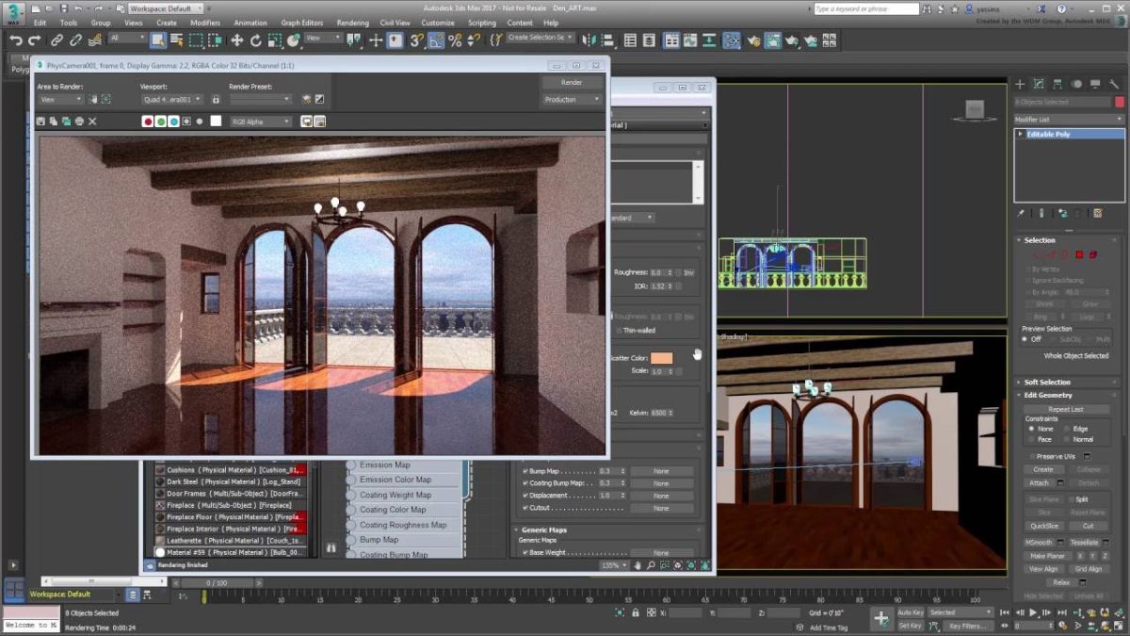Print the render from the frame window
The image size is (1130, 636).
pos(78,122)
